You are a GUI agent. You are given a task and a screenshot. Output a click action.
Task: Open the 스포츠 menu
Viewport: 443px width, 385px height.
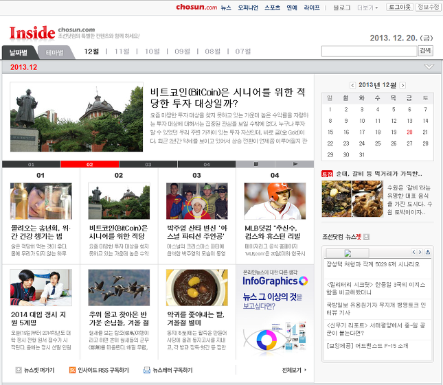(x=272, y=8)
